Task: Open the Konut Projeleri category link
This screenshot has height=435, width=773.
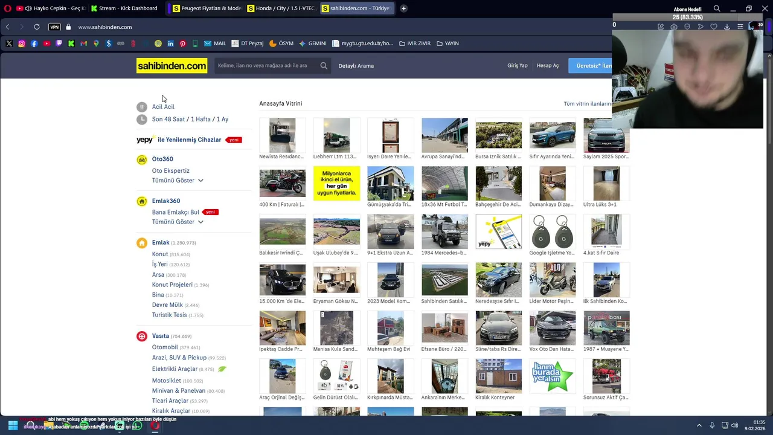Action: coord(172,285)
